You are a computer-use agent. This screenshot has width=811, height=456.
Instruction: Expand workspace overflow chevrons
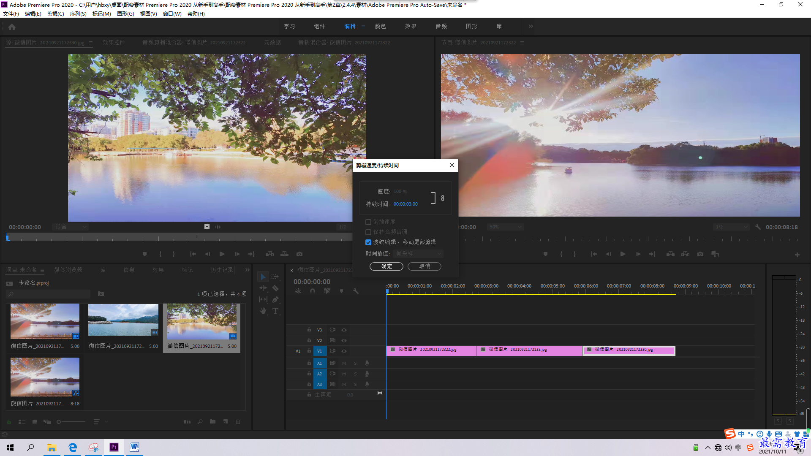(x=531, y=26)
